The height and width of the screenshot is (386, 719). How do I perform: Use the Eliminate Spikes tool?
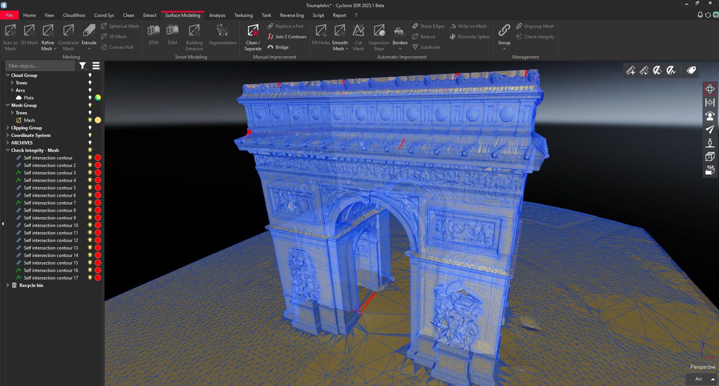coord(469,36)
